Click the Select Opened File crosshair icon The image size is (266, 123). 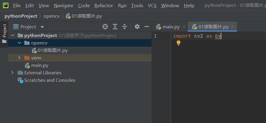105,27
